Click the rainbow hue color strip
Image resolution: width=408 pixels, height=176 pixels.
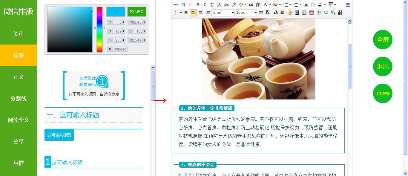pyautogui.click(x=99, y=30)
